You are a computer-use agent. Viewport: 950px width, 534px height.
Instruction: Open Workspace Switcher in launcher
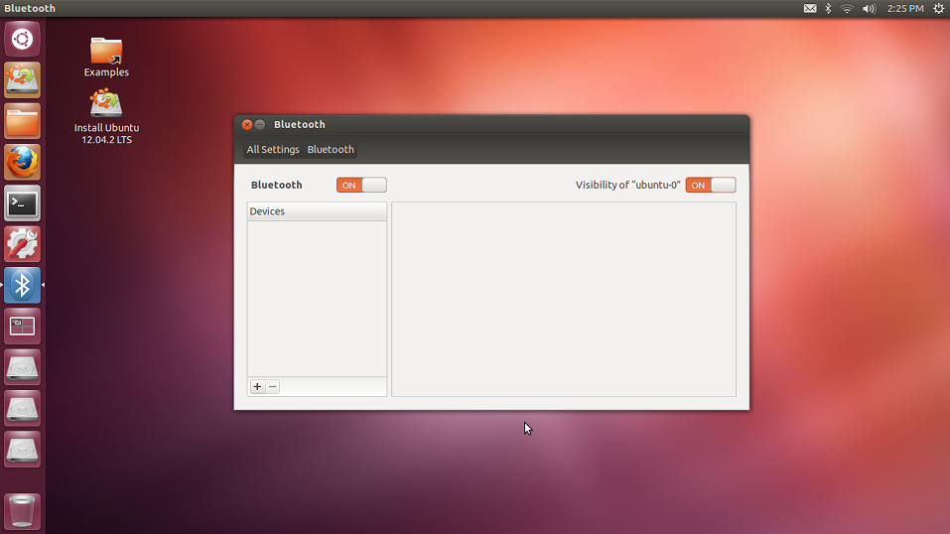tap(22, 326)
